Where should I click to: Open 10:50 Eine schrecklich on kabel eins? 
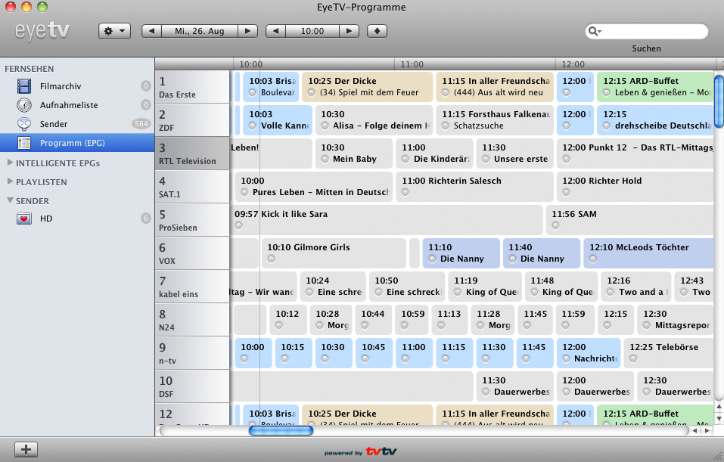click(x=407, y=286)
